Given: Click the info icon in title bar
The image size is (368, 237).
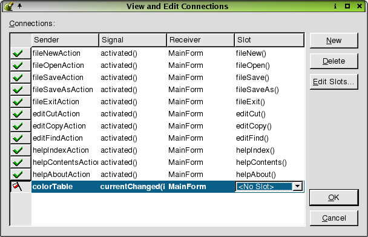Looking at the screenshot, I should coord(335,6).
